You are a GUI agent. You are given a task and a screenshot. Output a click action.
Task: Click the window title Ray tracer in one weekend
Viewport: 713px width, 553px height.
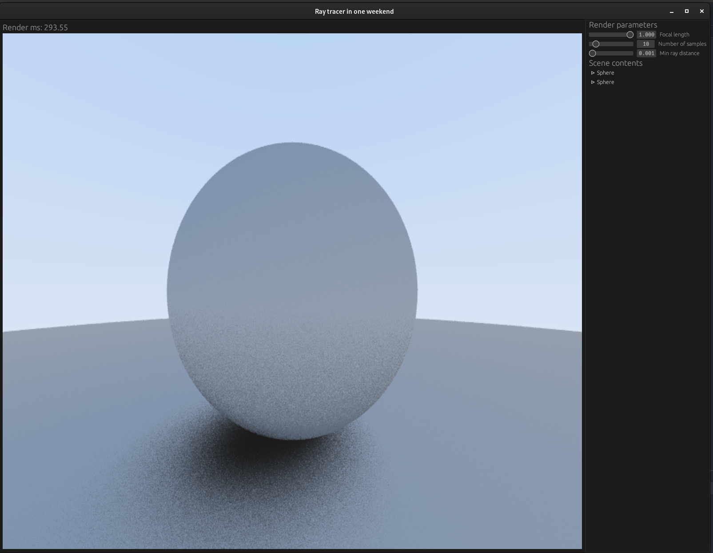coord(354,12)
